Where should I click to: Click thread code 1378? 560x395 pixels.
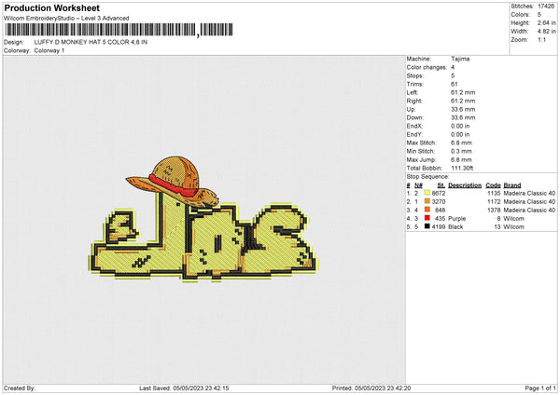494,210
